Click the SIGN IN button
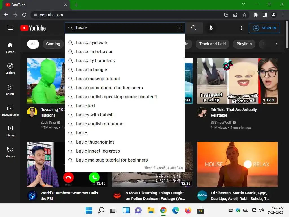This screenshot has width=289, height=217. click(264, 28)
